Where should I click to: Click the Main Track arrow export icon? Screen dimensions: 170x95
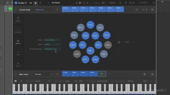point(144,74)
